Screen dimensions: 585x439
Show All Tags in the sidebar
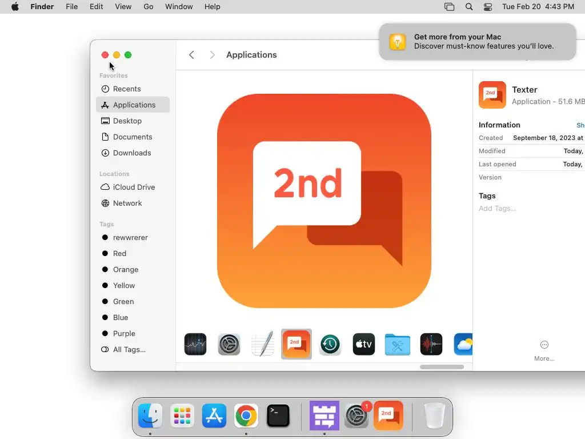coord(133,350)
